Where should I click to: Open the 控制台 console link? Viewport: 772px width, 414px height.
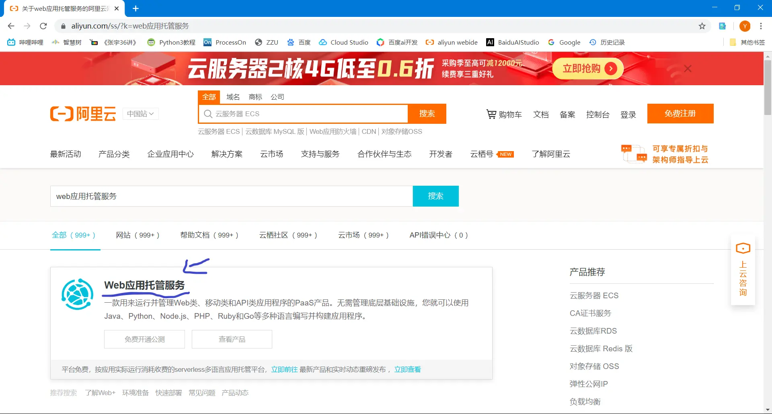(x=598, y=115)
